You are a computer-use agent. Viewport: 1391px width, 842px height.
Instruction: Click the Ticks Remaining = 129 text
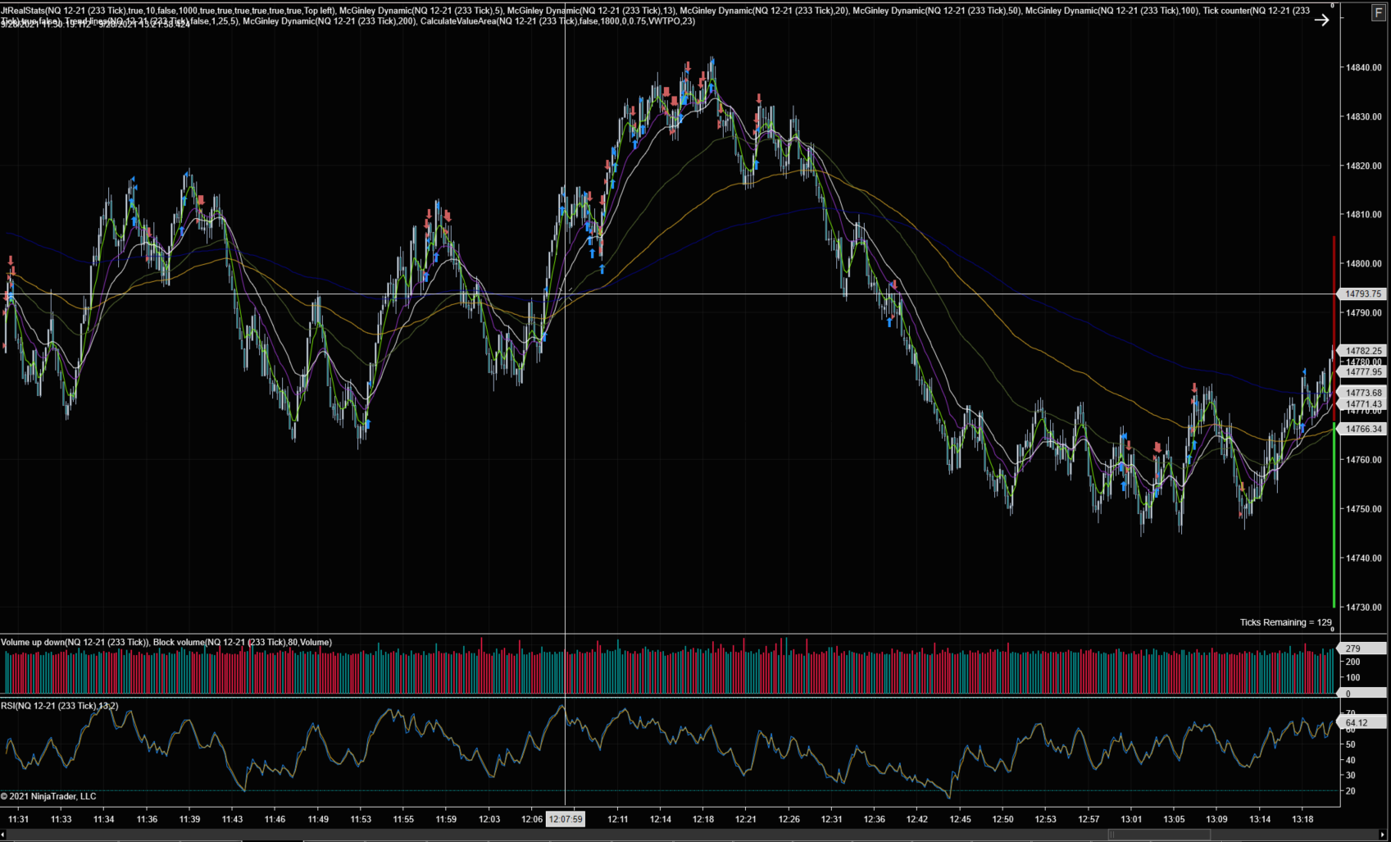point(1285,622)
